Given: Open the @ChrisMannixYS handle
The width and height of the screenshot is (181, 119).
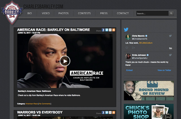Looking at the screenshot, I should 139,39.
